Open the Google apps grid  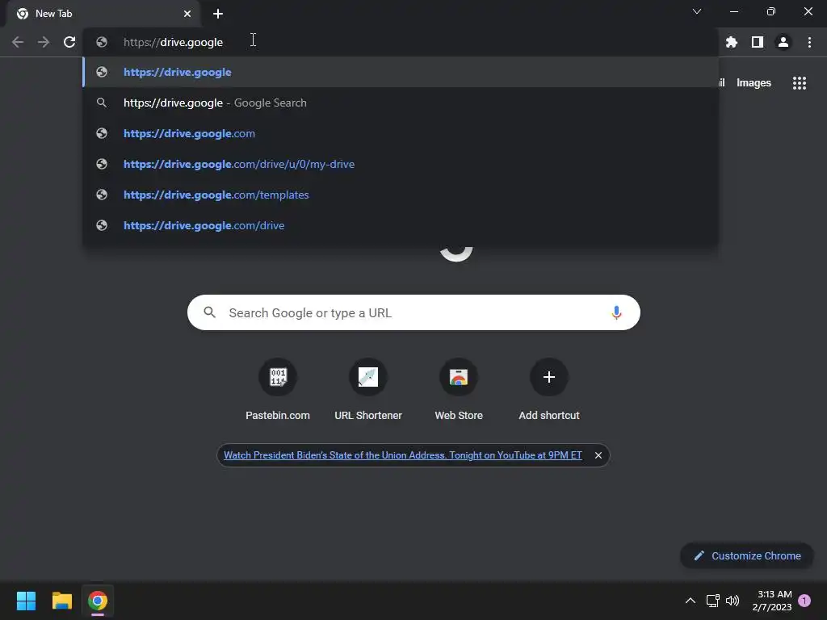point(800,83)
